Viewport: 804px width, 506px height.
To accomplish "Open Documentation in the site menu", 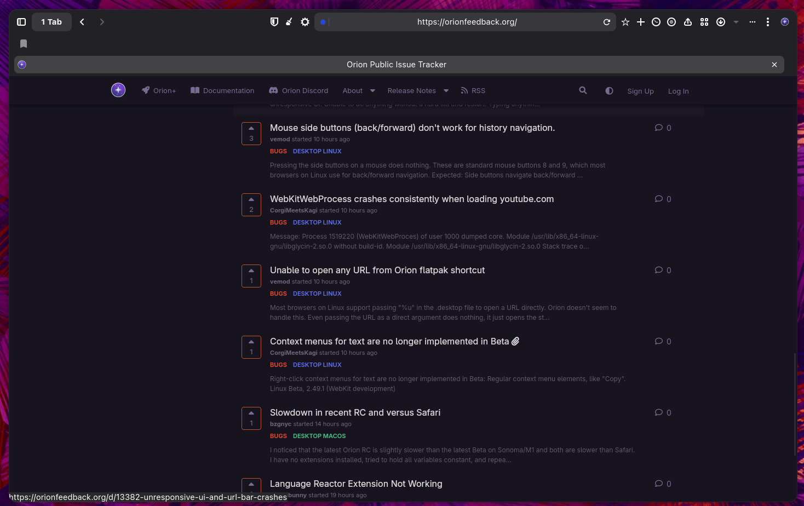I will point(222,91).
